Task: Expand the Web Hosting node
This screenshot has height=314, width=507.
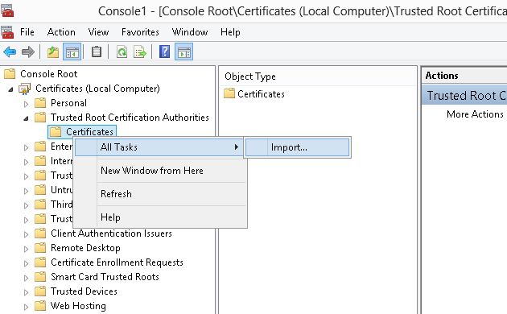Action: click(x=27, y=307)
